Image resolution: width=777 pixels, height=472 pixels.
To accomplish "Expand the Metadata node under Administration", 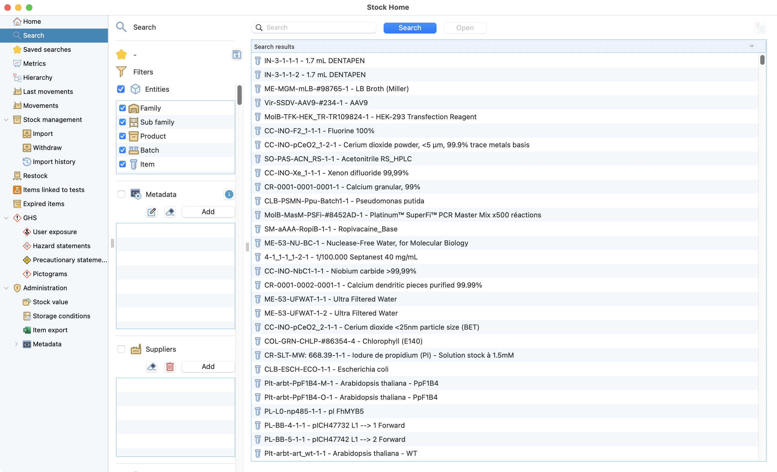I will 16,344.
